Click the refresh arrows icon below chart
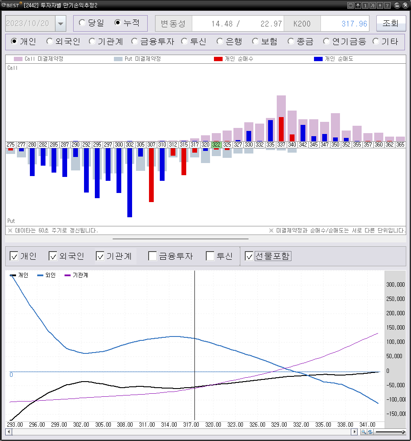411x441 pixels. 370,432
